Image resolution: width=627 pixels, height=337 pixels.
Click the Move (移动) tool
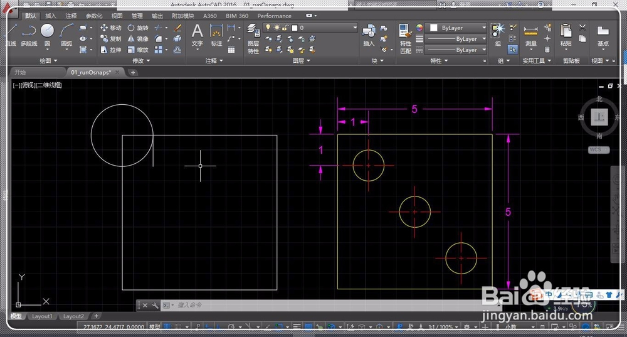[x=111, y=28]
